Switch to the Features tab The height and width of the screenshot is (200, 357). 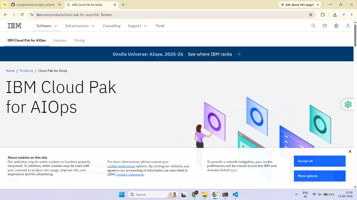coord(60,40)
